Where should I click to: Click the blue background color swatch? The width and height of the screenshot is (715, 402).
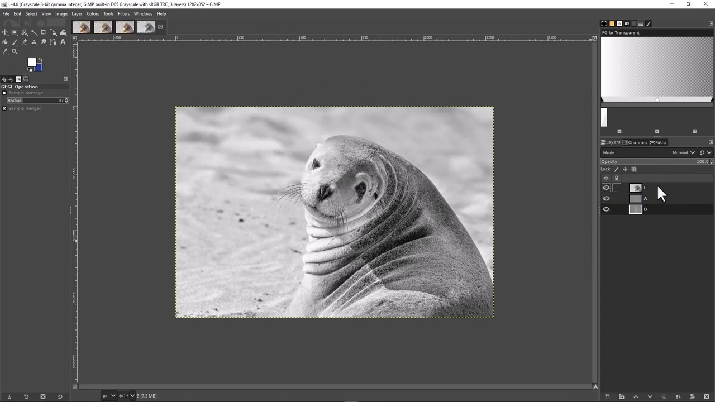coord(39,68)
